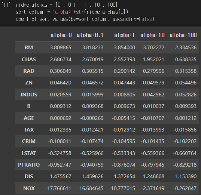Click the alpha:10 column header
This screenshot has width=201, height=195.
point(152,35)
